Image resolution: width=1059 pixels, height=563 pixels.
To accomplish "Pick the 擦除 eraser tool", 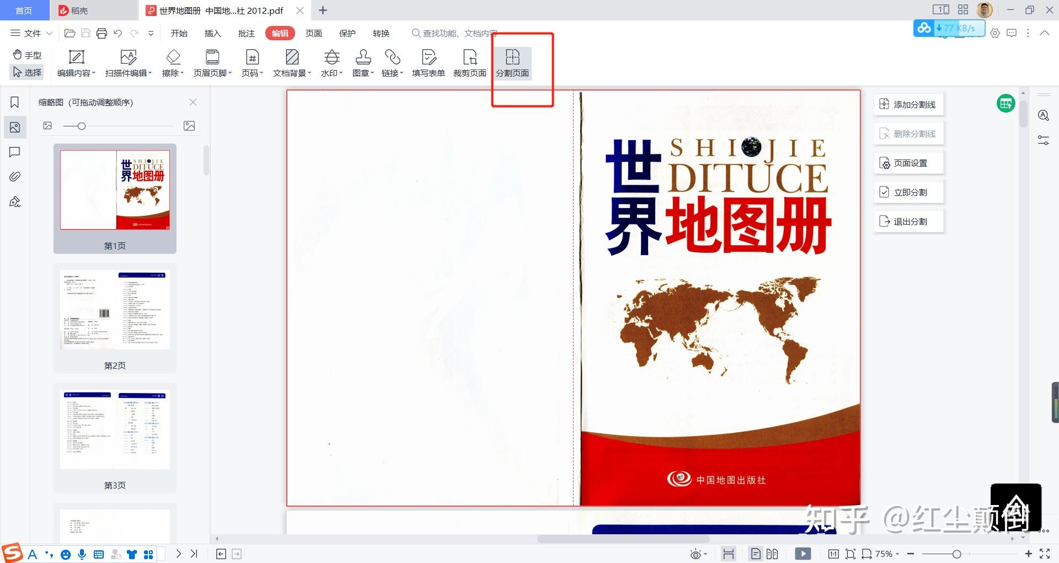I will point(173,63).
